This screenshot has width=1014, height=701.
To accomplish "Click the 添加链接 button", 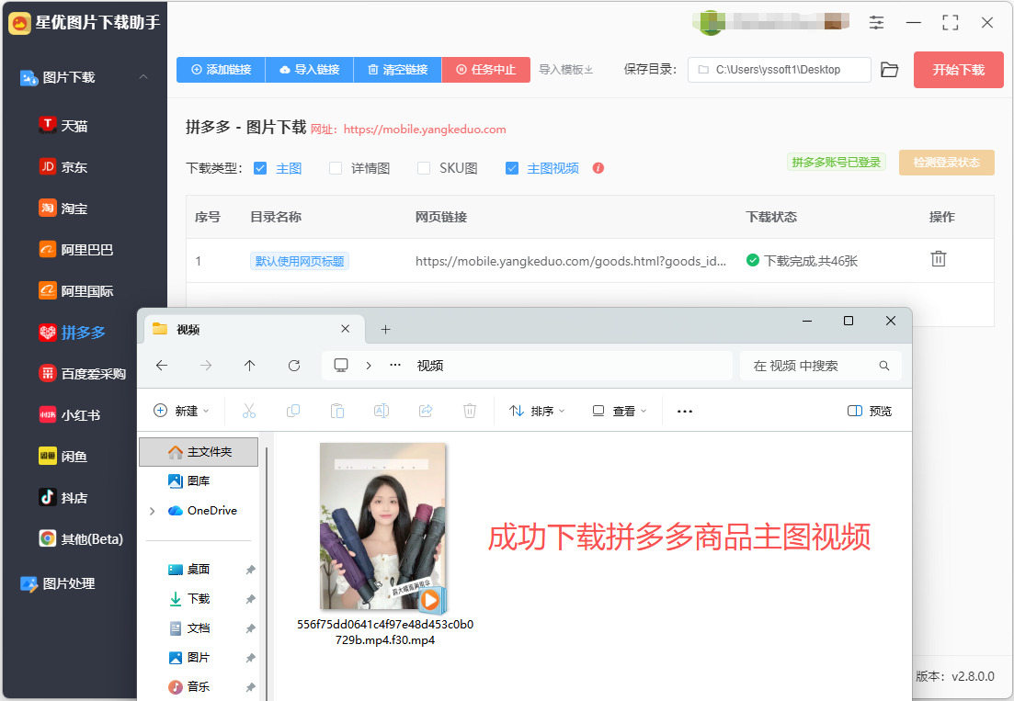I will coord(222,69).
